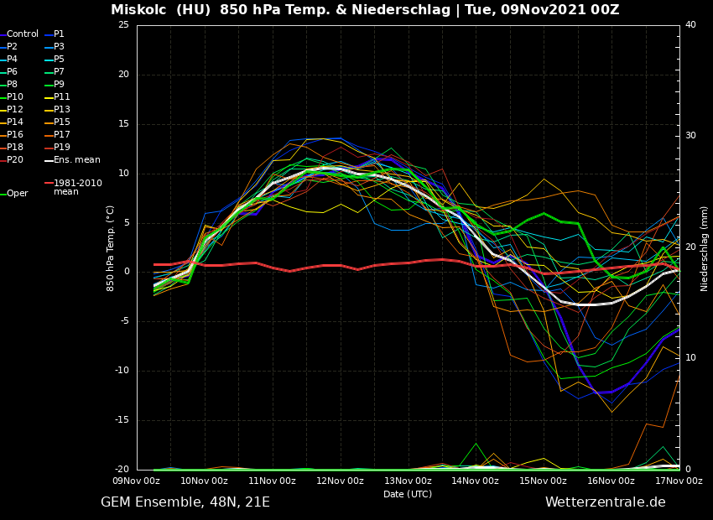Image resolution: width=713 pixels, height=520 pixels.
Task: Click the P10 green legend line
Action: (x=3, y=97)
